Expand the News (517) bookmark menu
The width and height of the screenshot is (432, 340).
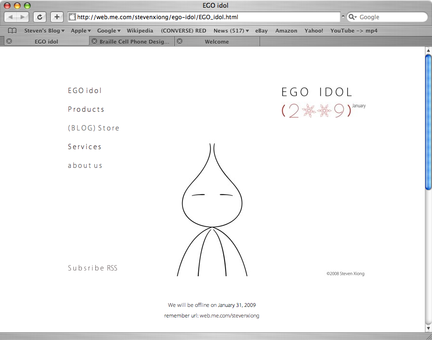pyautogui.click(x=231, y=31)
